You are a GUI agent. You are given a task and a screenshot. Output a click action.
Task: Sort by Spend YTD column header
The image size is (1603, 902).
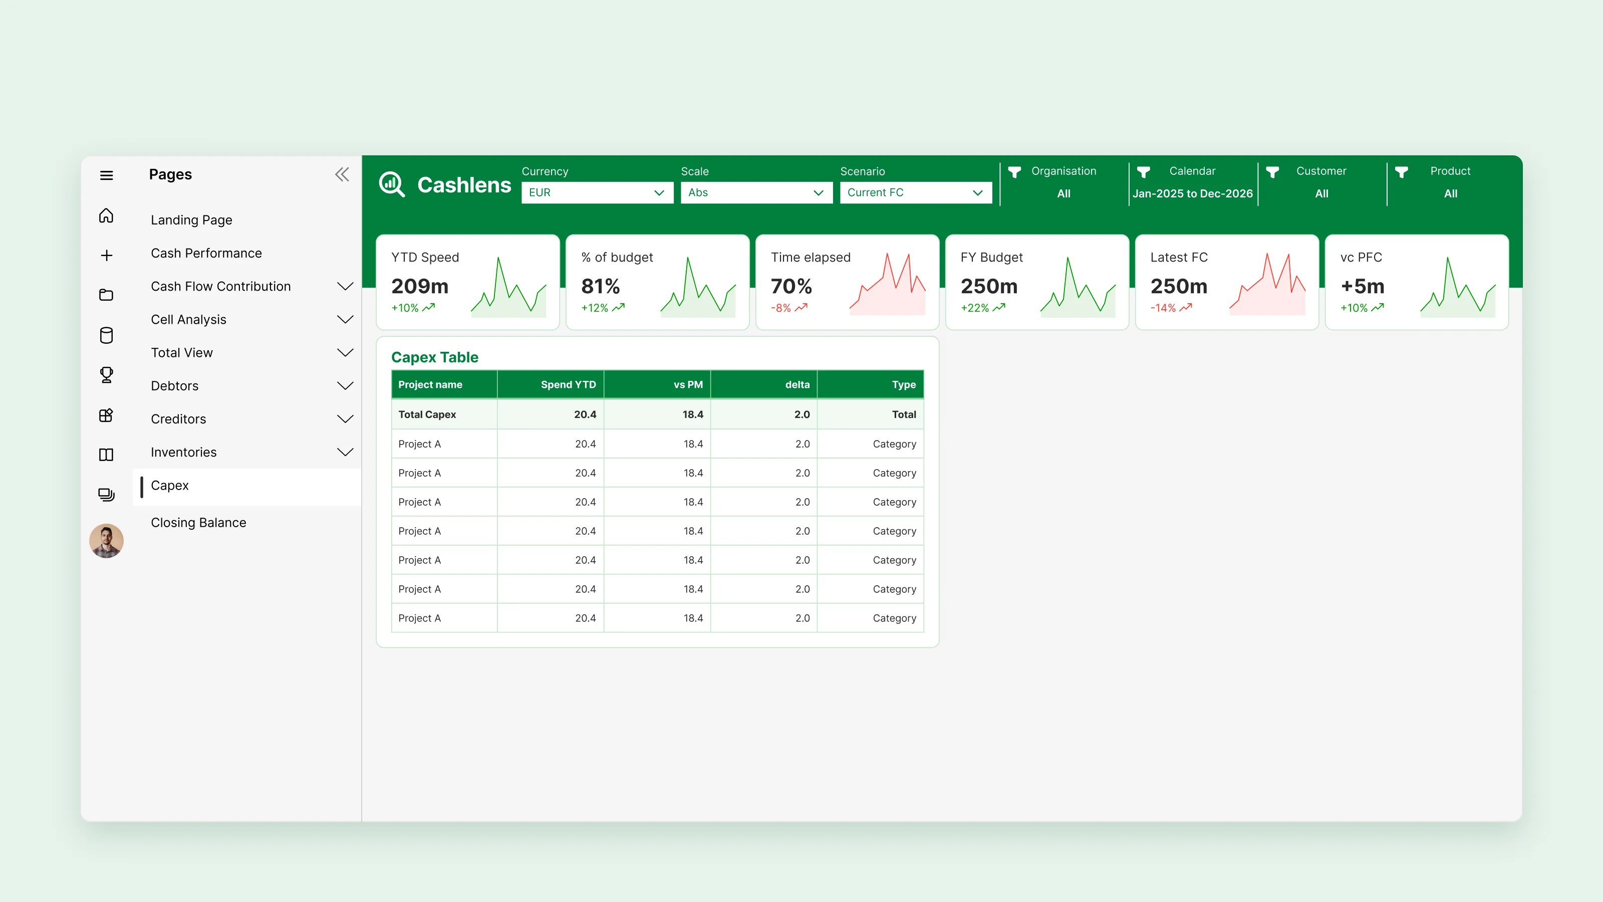551,385
